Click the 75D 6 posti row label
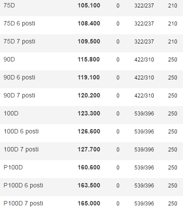 (19, 24)
